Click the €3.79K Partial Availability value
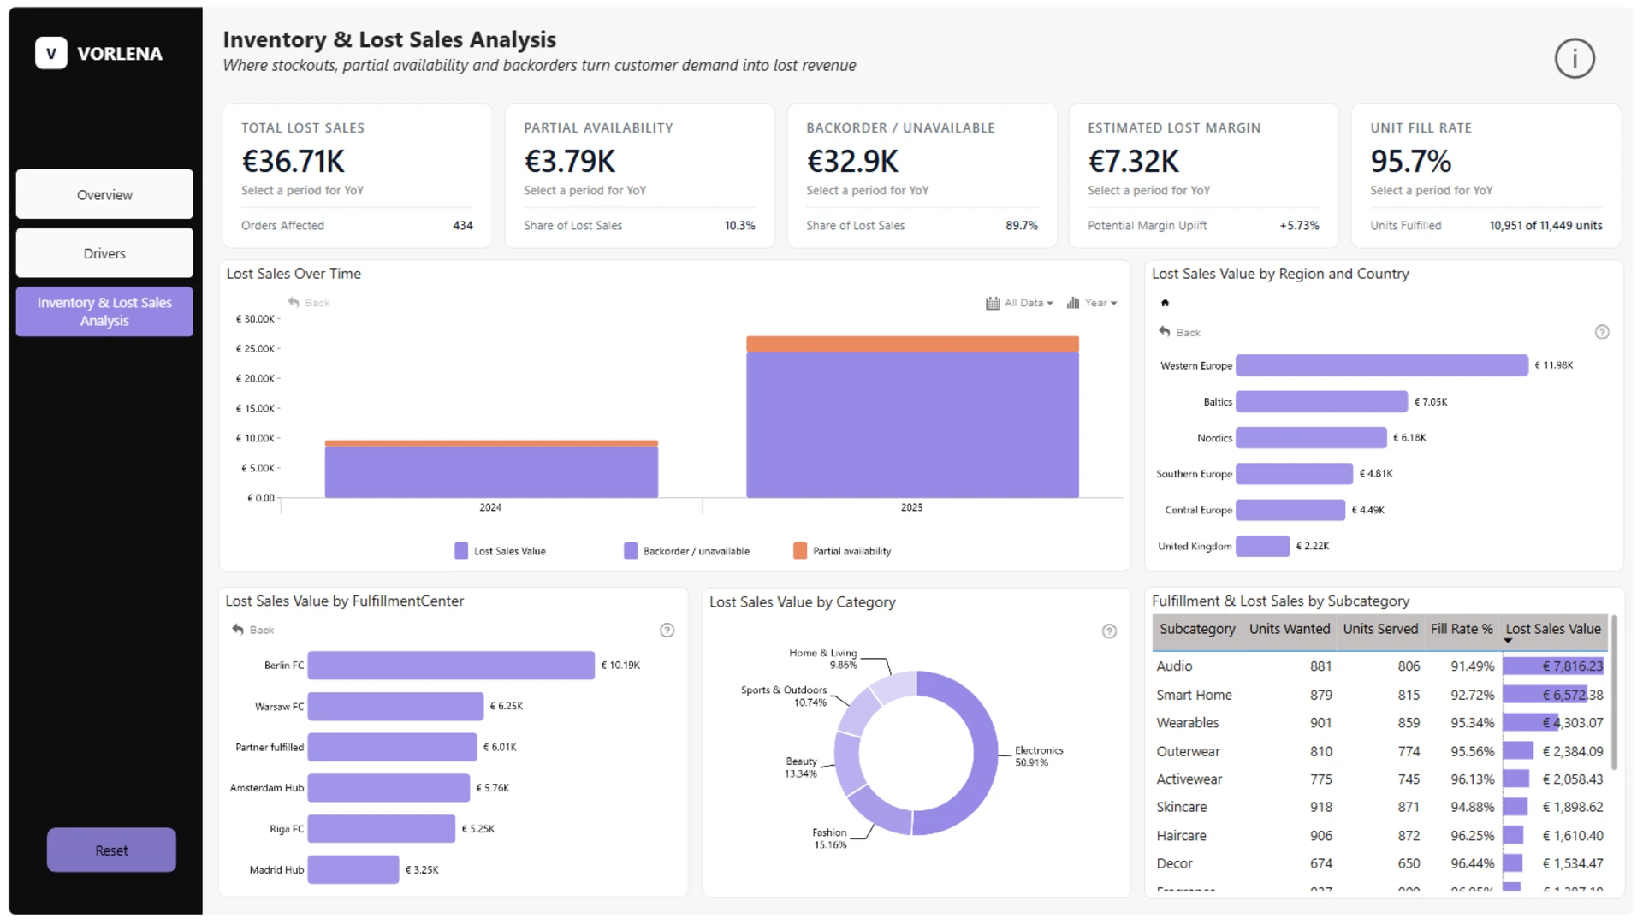The image size is (1643, 924). tap(570, 161)
